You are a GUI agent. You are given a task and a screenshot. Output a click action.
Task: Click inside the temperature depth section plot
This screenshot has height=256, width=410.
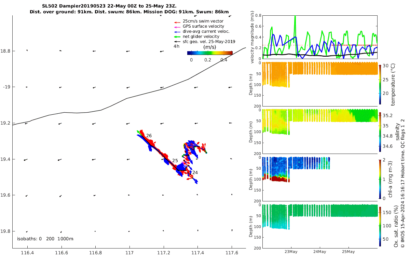[x=320, y=84]
